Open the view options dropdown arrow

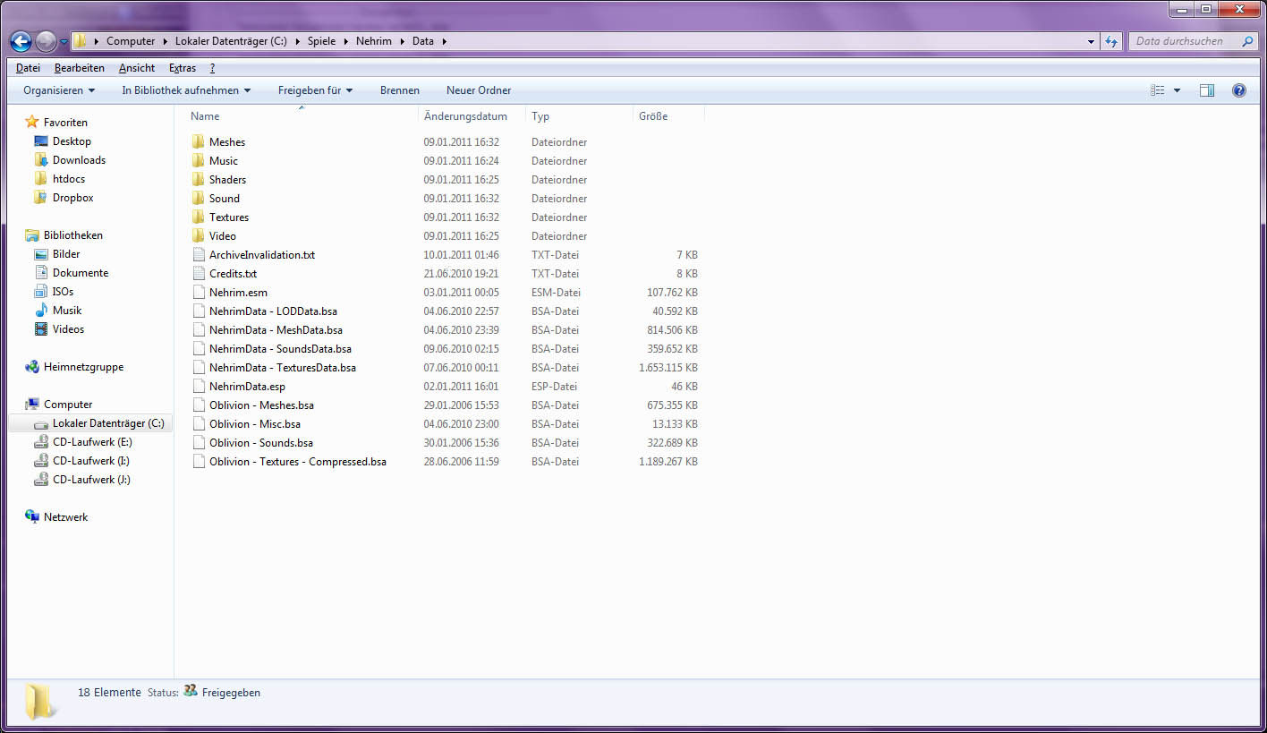(x=1177, y=90)
